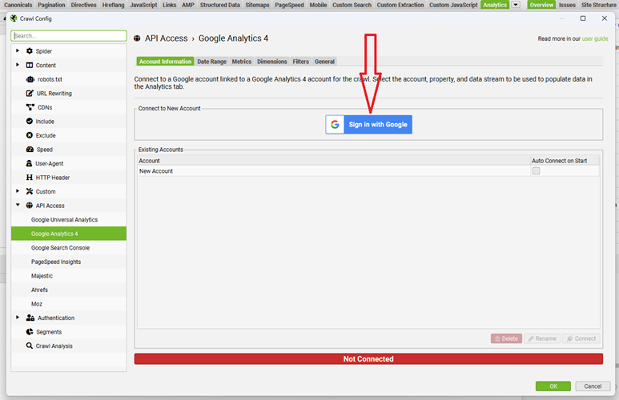
Task: Click the Google G logo on sign-in button
Action: click(x=335, y=125)
